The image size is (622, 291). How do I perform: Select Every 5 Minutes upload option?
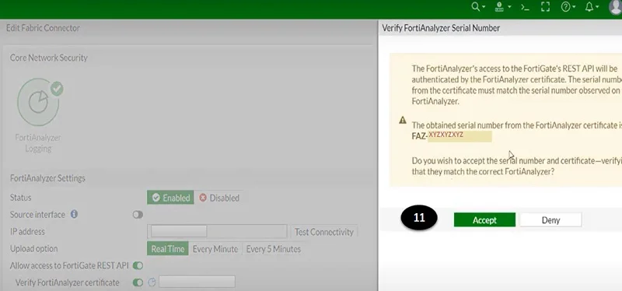click(274, 249)
